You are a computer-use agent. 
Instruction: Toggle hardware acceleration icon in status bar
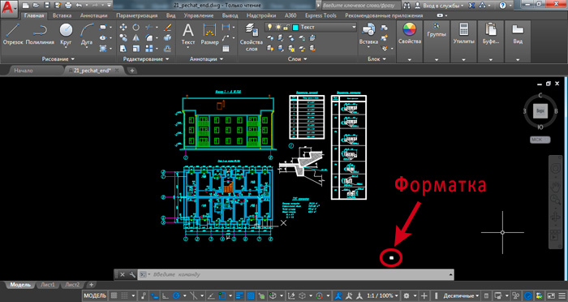[528, 296]
